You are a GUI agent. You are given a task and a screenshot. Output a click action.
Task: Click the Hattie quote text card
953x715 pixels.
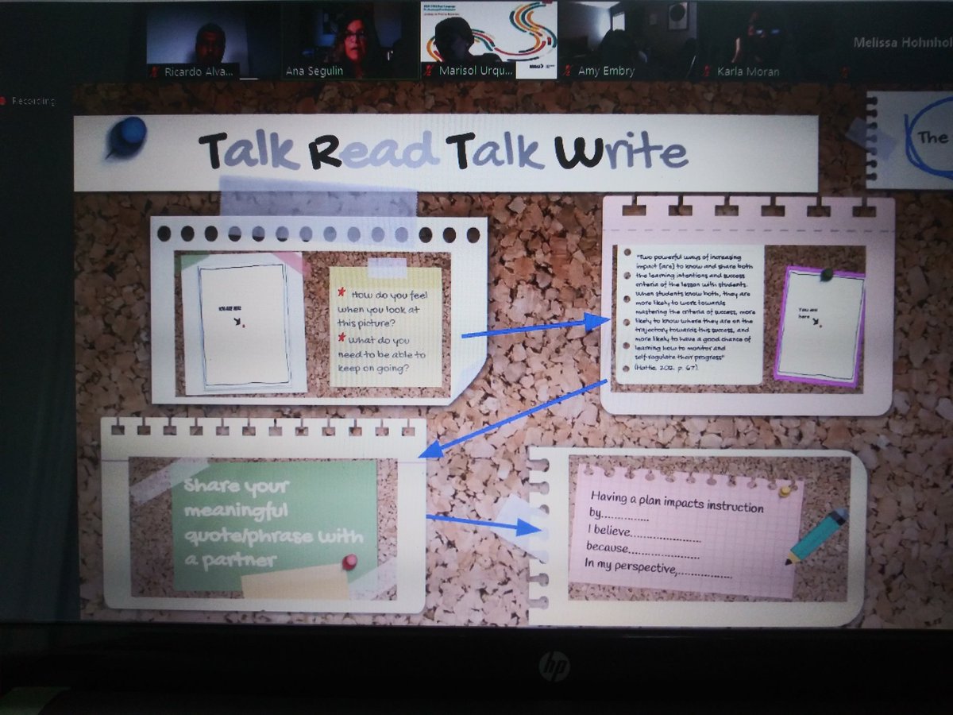coord(690,314)
